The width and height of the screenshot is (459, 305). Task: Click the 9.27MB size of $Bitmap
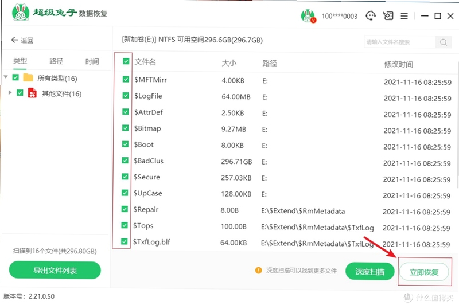234,129
